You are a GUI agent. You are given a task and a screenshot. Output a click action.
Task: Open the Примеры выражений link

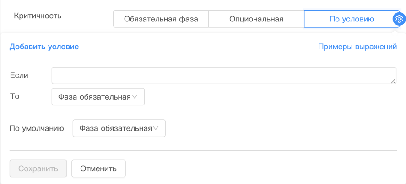tap(357, 47)
